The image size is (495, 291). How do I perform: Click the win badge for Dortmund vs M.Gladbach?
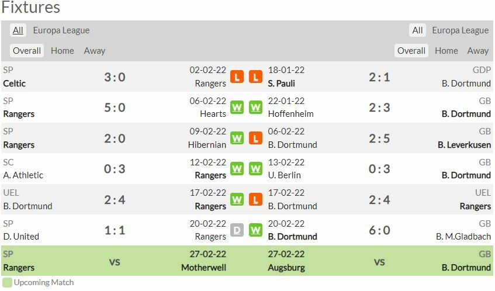pyautogui.click(x=255, y=230)
